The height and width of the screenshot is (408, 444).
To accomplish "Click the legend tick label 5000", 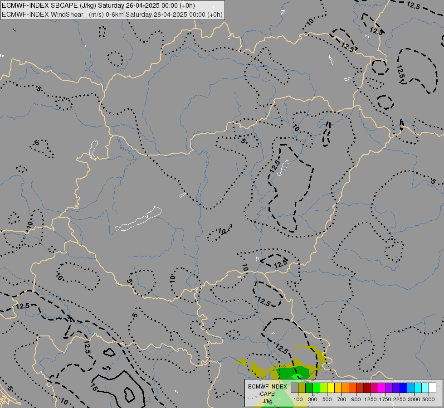I will [429, 399].
